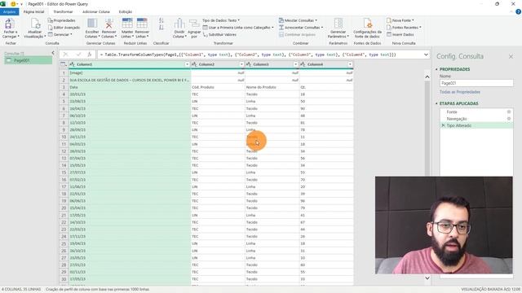
Task: Close the Config. Consulta pane
Action: pyautogui.click(x=511, y=57)
